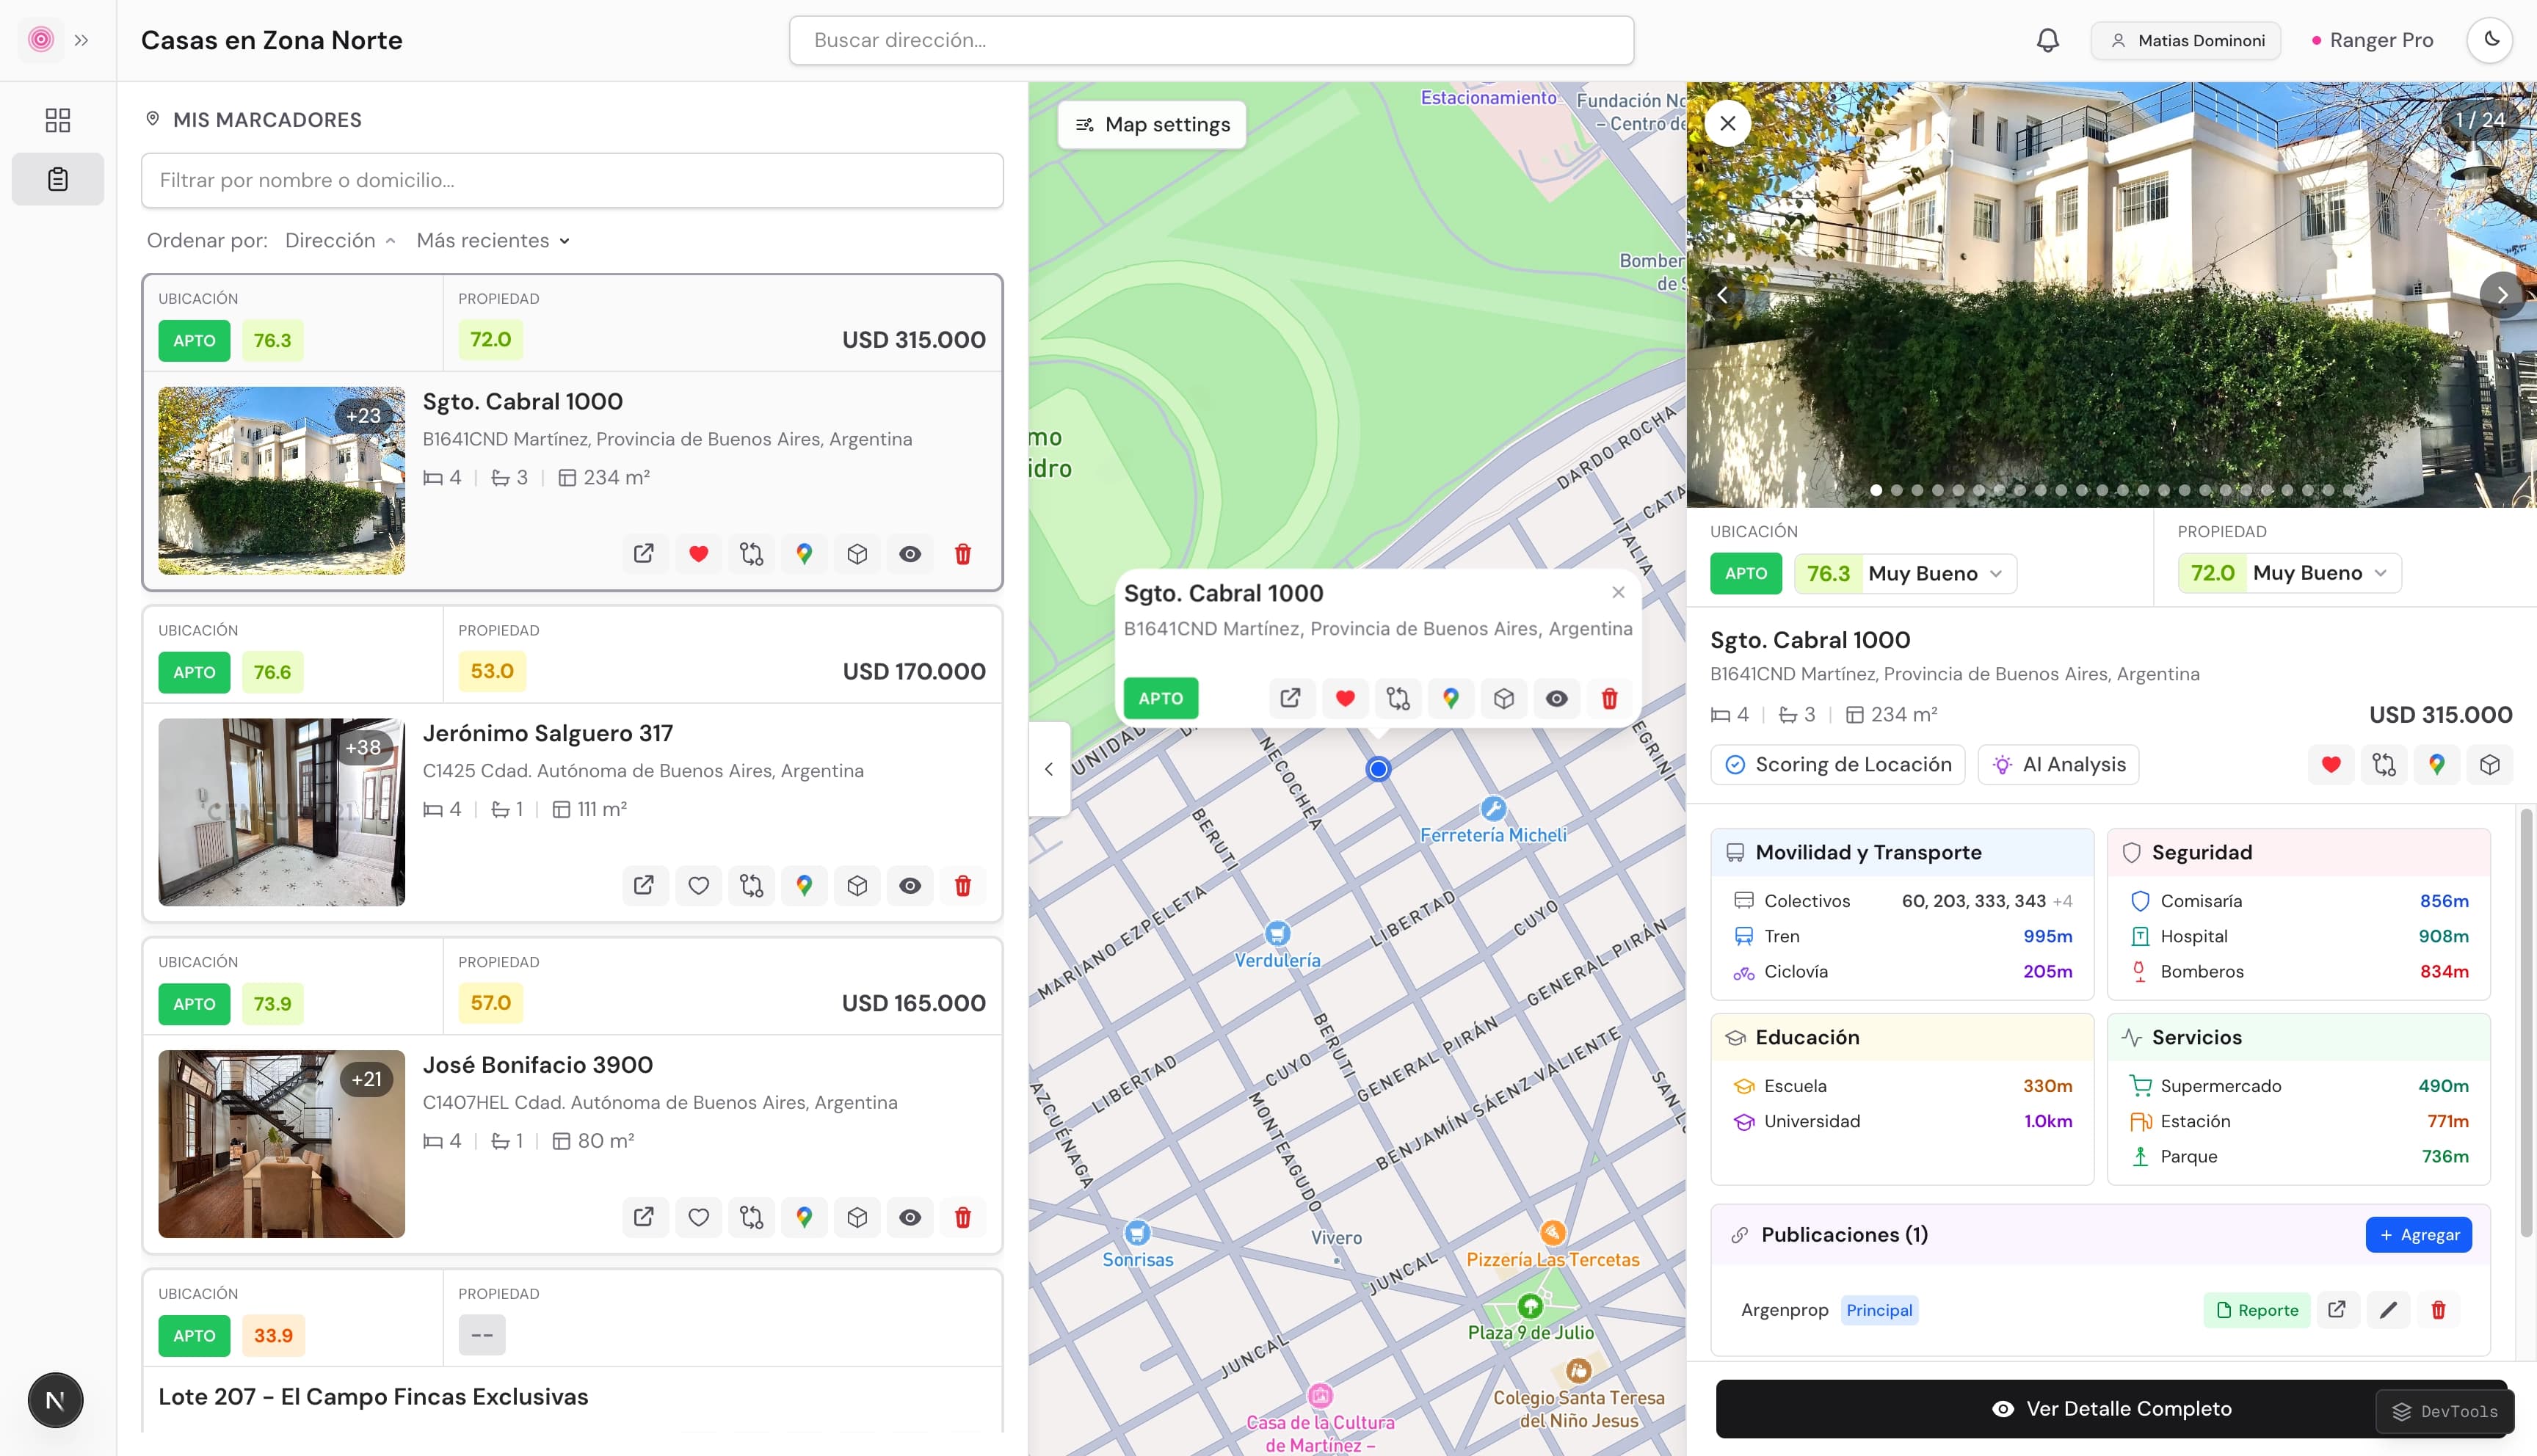Delete the José Bonifacio 3900 marker with trash icon
Screen dimensions: 2537x1456
coord(963,1218)
